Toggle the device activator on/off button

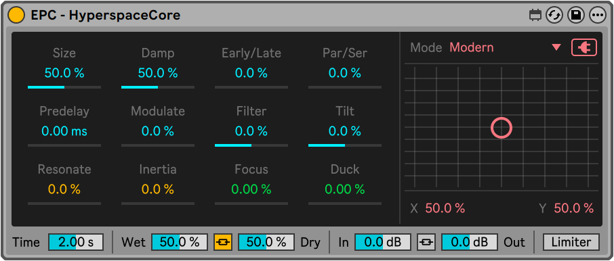pyautogui.click(x=16, y=16)
